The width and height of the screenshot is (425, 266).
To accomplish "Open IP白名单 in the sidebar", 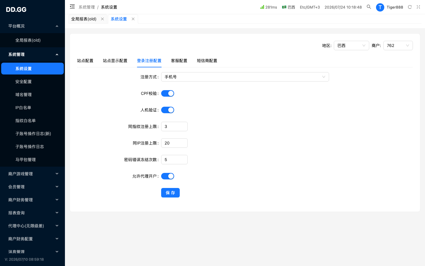I will [x=32, y=108].
